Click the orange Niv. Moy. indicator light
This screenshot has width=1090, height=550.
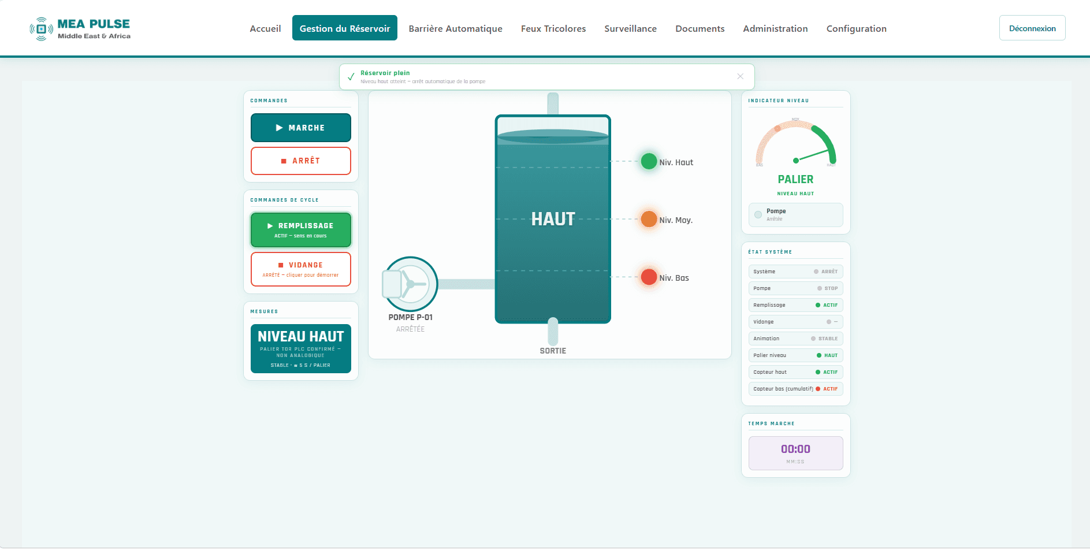(x=649, y=219)
